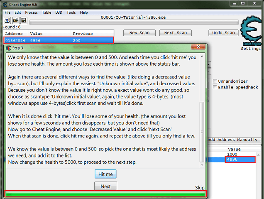Image resolution: width=264 pixels, height=199 pixels.
Task: Click the save floppy disk icon
Action: point(24,20)
